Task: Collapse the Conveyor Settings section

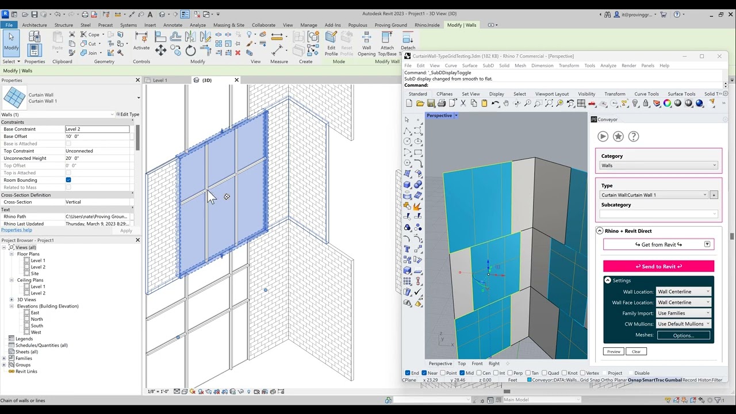Action: click(608, 281)
